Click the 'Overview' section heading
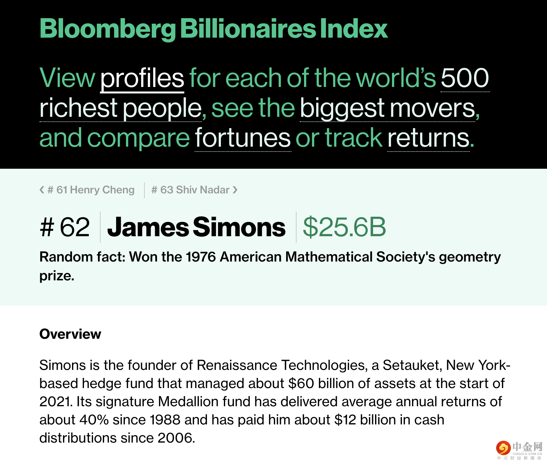The height and width of the screenshot is (464, 547). click(70, 334)
